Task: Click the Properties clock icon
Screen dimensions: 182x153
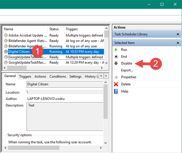Action: pyautogui.click(x=116, y=77)
